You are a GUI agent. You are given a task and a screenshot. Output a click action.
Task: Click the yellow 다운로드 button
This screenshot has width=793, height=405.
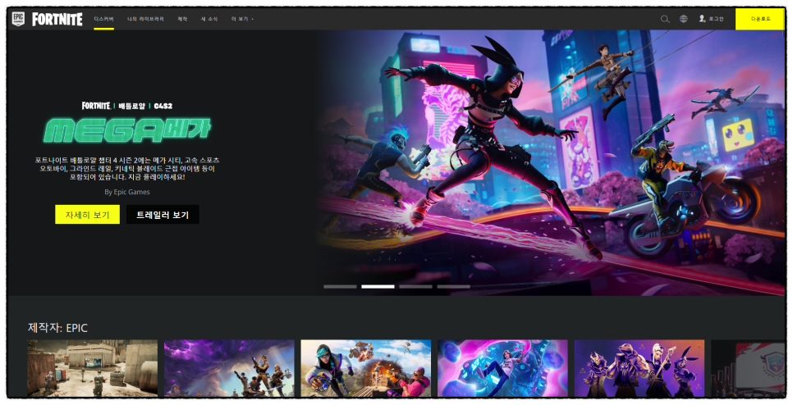point(760,19)
